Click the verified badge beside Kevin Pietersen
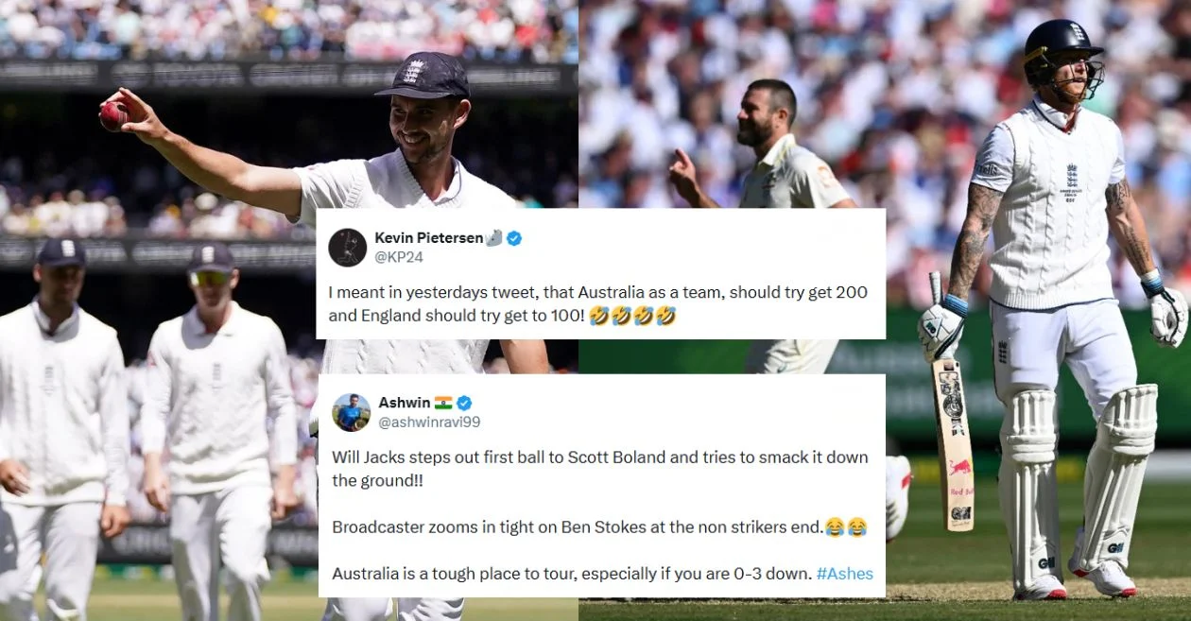 pyautogui.click(x=514, y=238)
